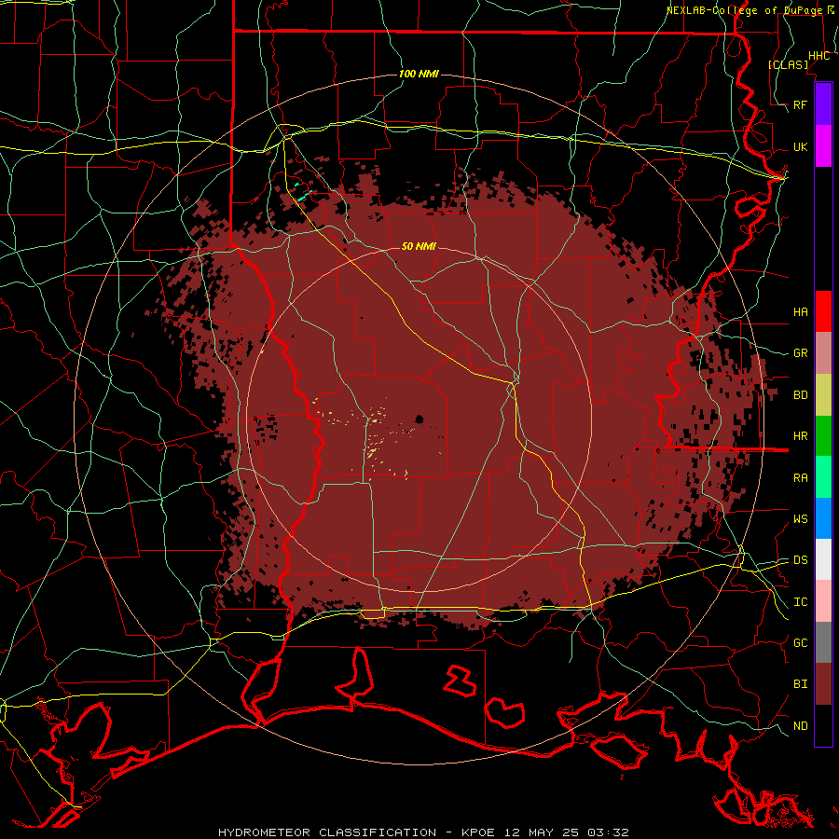Click the UK legend label
The width and height of the screenshot is (839, 839).
point(800,146)
